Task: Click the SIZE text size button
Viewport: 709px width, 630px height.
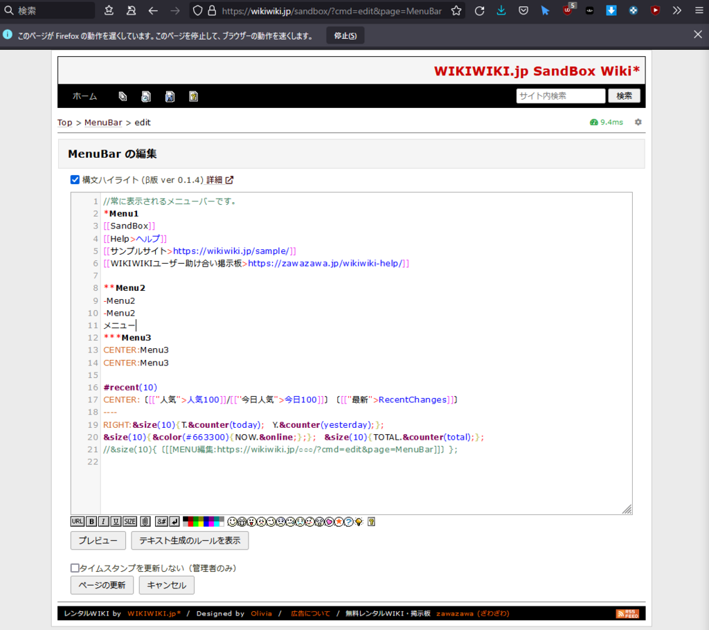Action: [129, 521]
